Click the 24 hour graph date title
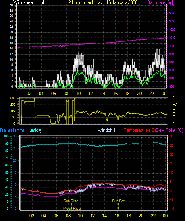 [x=103, y=2]
